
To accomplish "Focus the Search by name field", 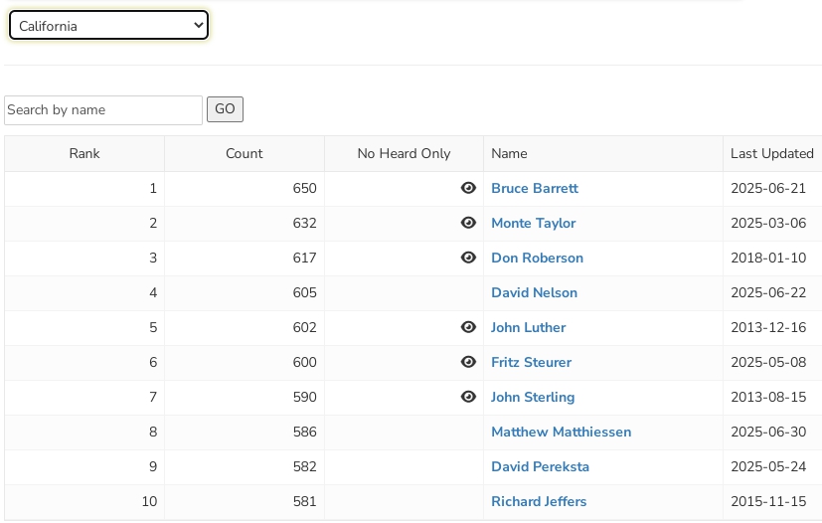I will click(x=103, y=110).
